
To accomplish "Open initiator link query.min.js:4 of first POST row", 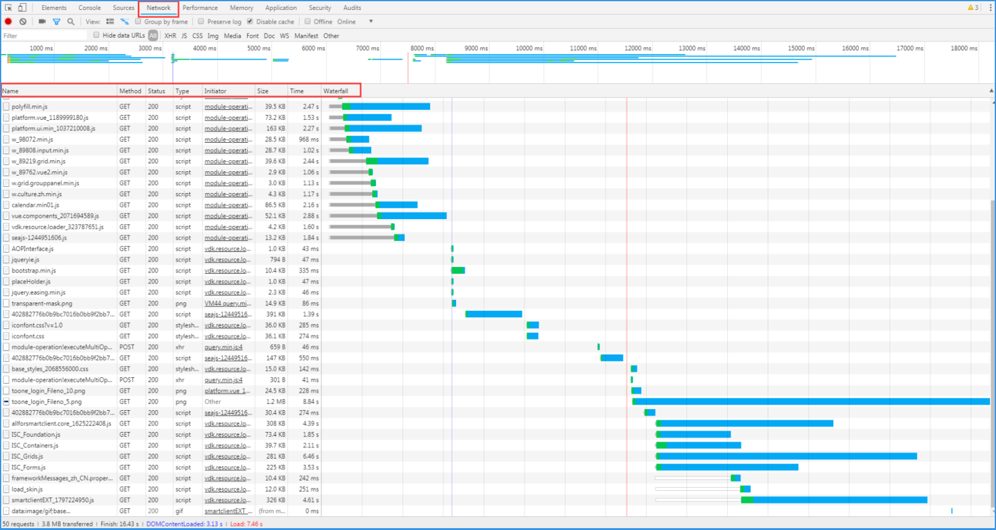I will tap(223, 347).
